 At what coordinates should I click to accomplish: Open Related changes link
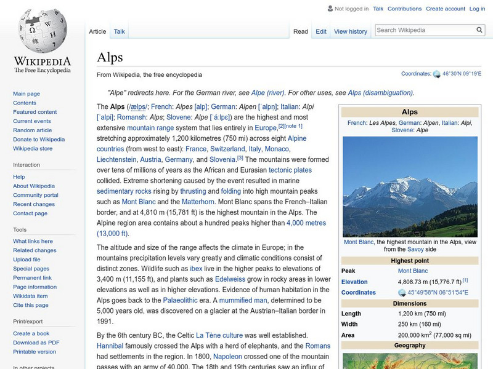point(35,250)
